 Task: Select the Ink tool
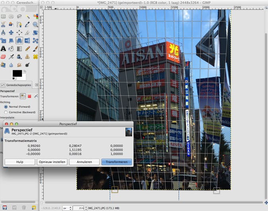(x=19, y=57)
